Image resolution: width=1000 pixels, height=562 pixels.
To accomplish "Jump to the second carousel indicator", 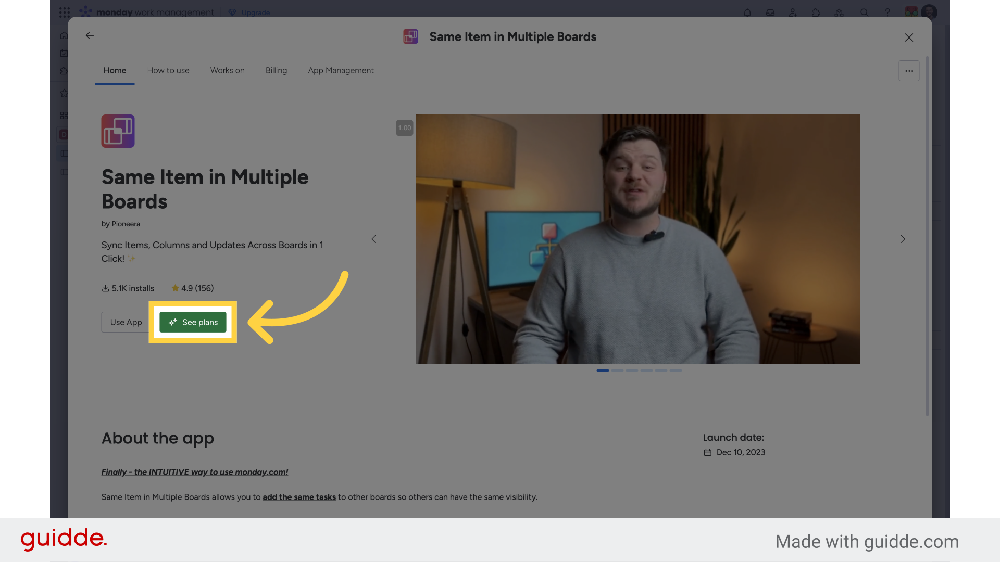I will click(x=617, y=371).
